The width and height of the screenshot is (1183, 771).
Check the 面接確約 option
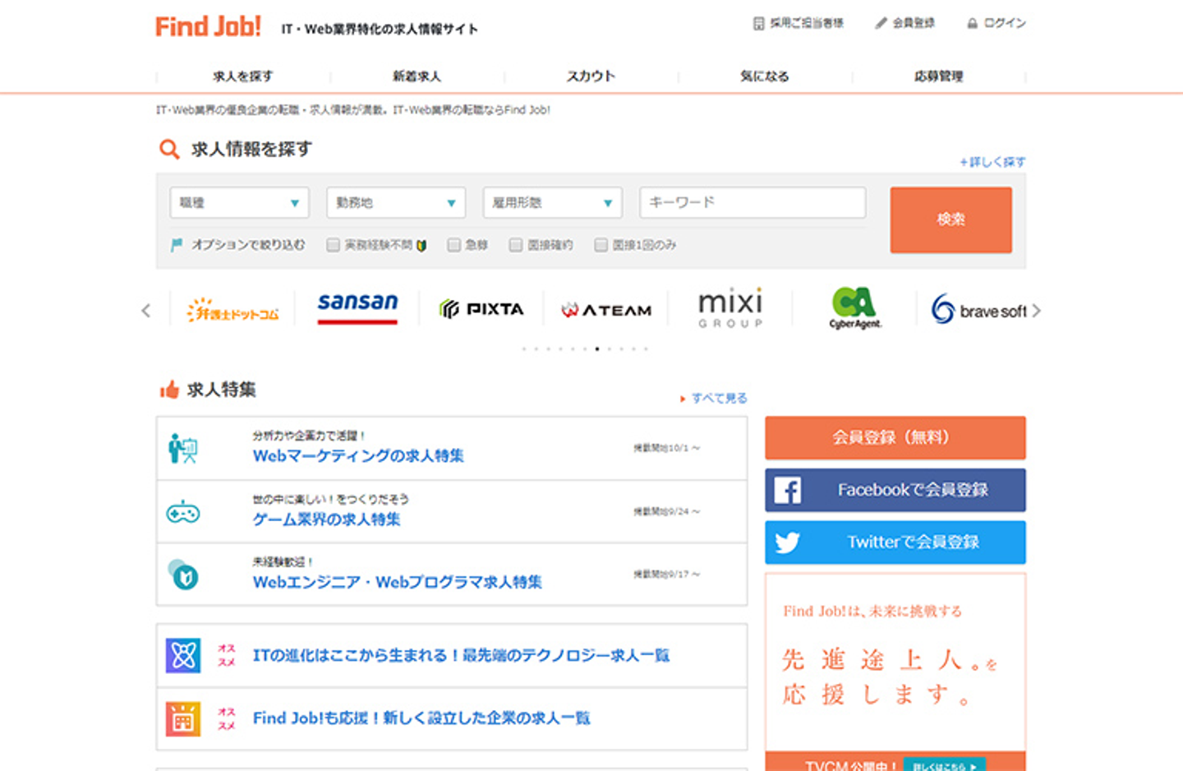(x=516, y=245)
